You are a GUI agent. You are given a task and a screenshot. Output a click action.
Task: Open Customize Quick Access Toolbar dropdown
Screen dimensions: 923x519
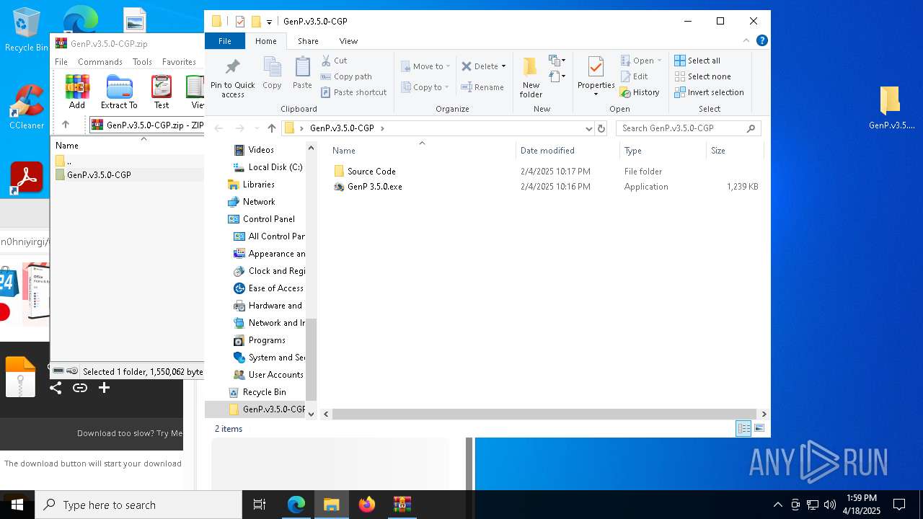click(269, 22)
